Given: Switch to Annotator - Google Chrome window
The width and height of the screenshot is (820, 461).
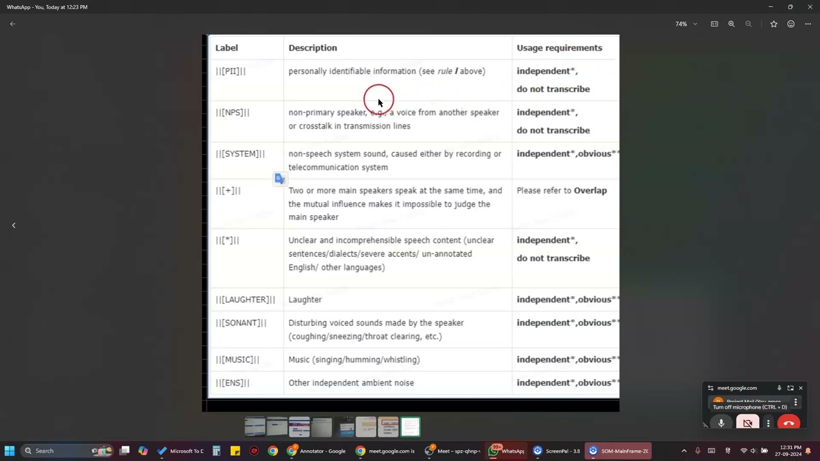Looking at the screenshot, I should [x=317, y=451].
